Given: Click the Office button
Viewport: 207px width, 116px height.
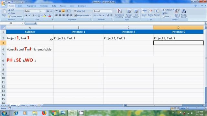Looking at the screenshot, I should pos(3,3).
